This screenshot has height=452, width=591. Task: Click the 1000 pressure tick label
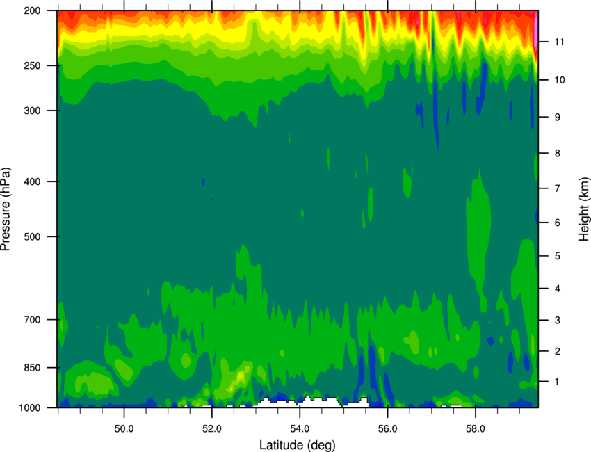point(29,408)
